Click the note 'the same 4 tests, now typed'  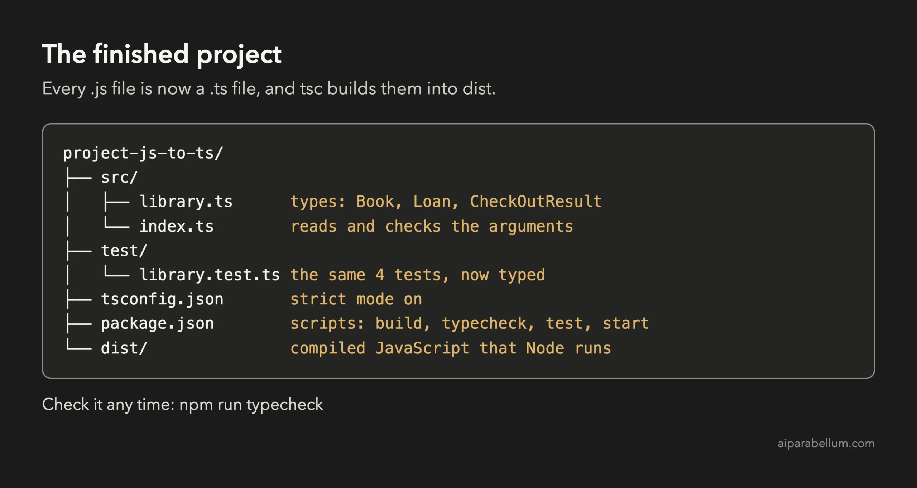pos(418,275)
